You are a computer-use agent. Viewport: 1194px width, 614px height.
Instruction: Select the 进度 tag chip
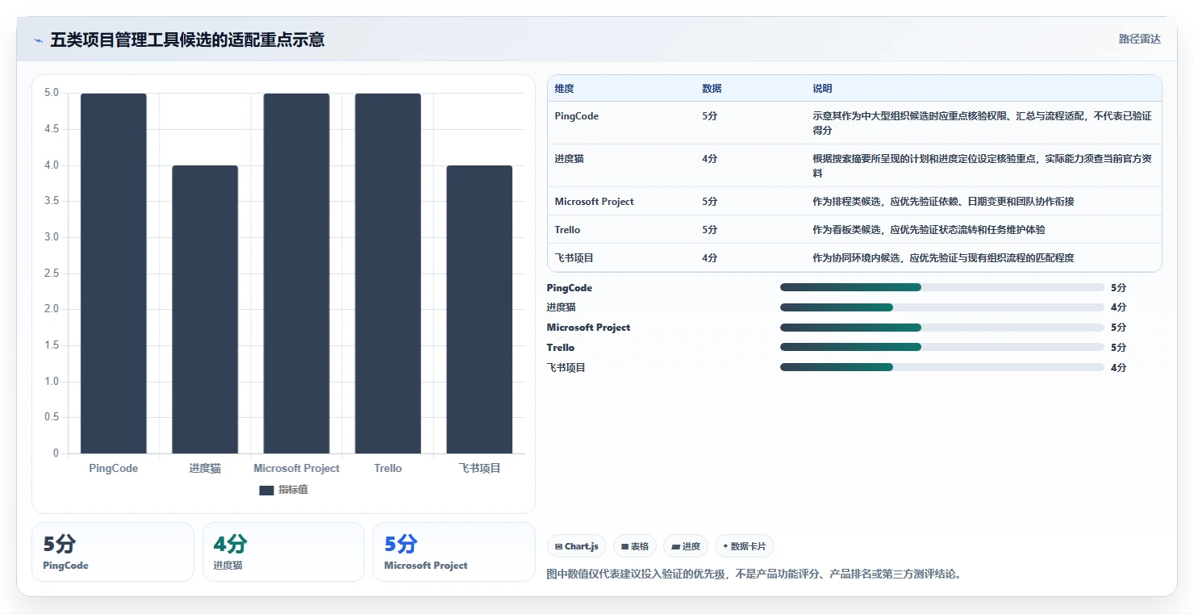(686, 546)
